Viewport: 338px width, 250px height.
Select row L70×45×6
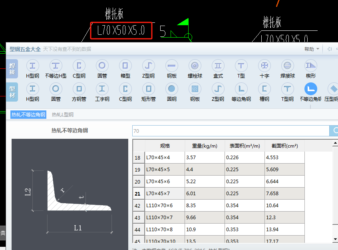coord(219,181)
